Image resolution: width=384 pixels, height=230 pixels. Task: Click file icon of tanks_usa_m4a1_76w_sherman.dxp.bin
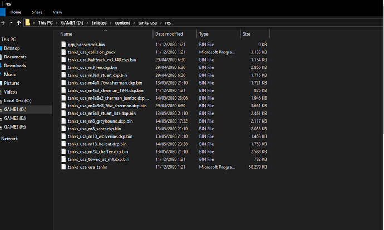pos(63,82)
